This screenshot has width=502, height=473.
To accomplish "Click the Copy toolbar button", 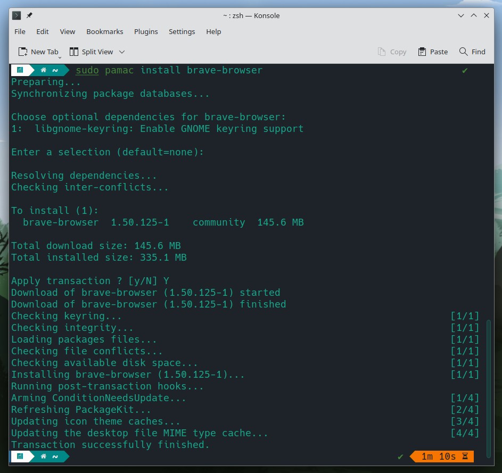I will tap(392, 52).
